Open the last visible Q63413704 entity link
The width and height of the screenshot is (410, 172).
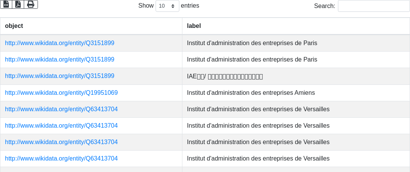click(x=61, y=159)
